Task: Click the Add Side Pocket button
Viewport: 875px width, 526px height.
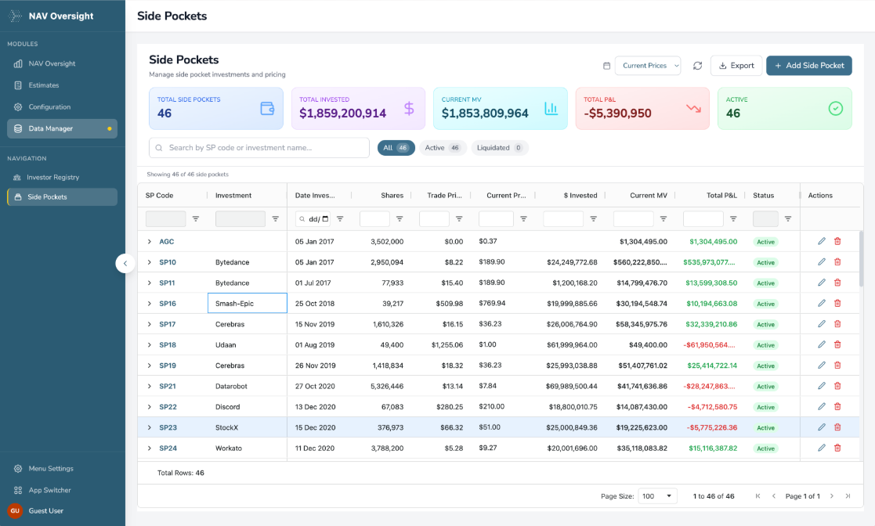Action: pyautogui.click(x=808, y=66)
